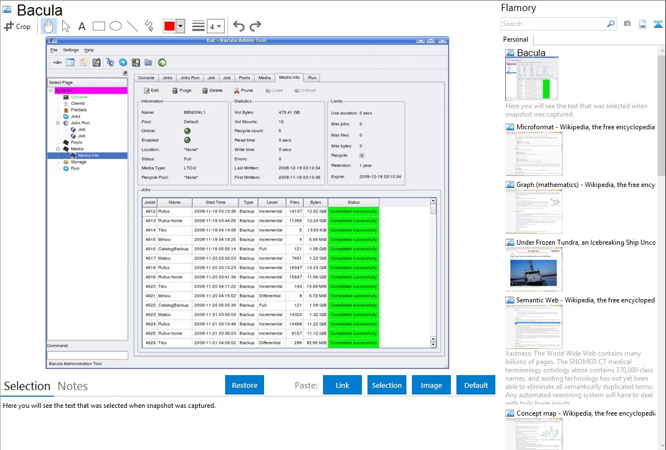
Task: Toggle the Recycle checkbox under Limits
Action: pyautogui.click(x=361, y=156)
